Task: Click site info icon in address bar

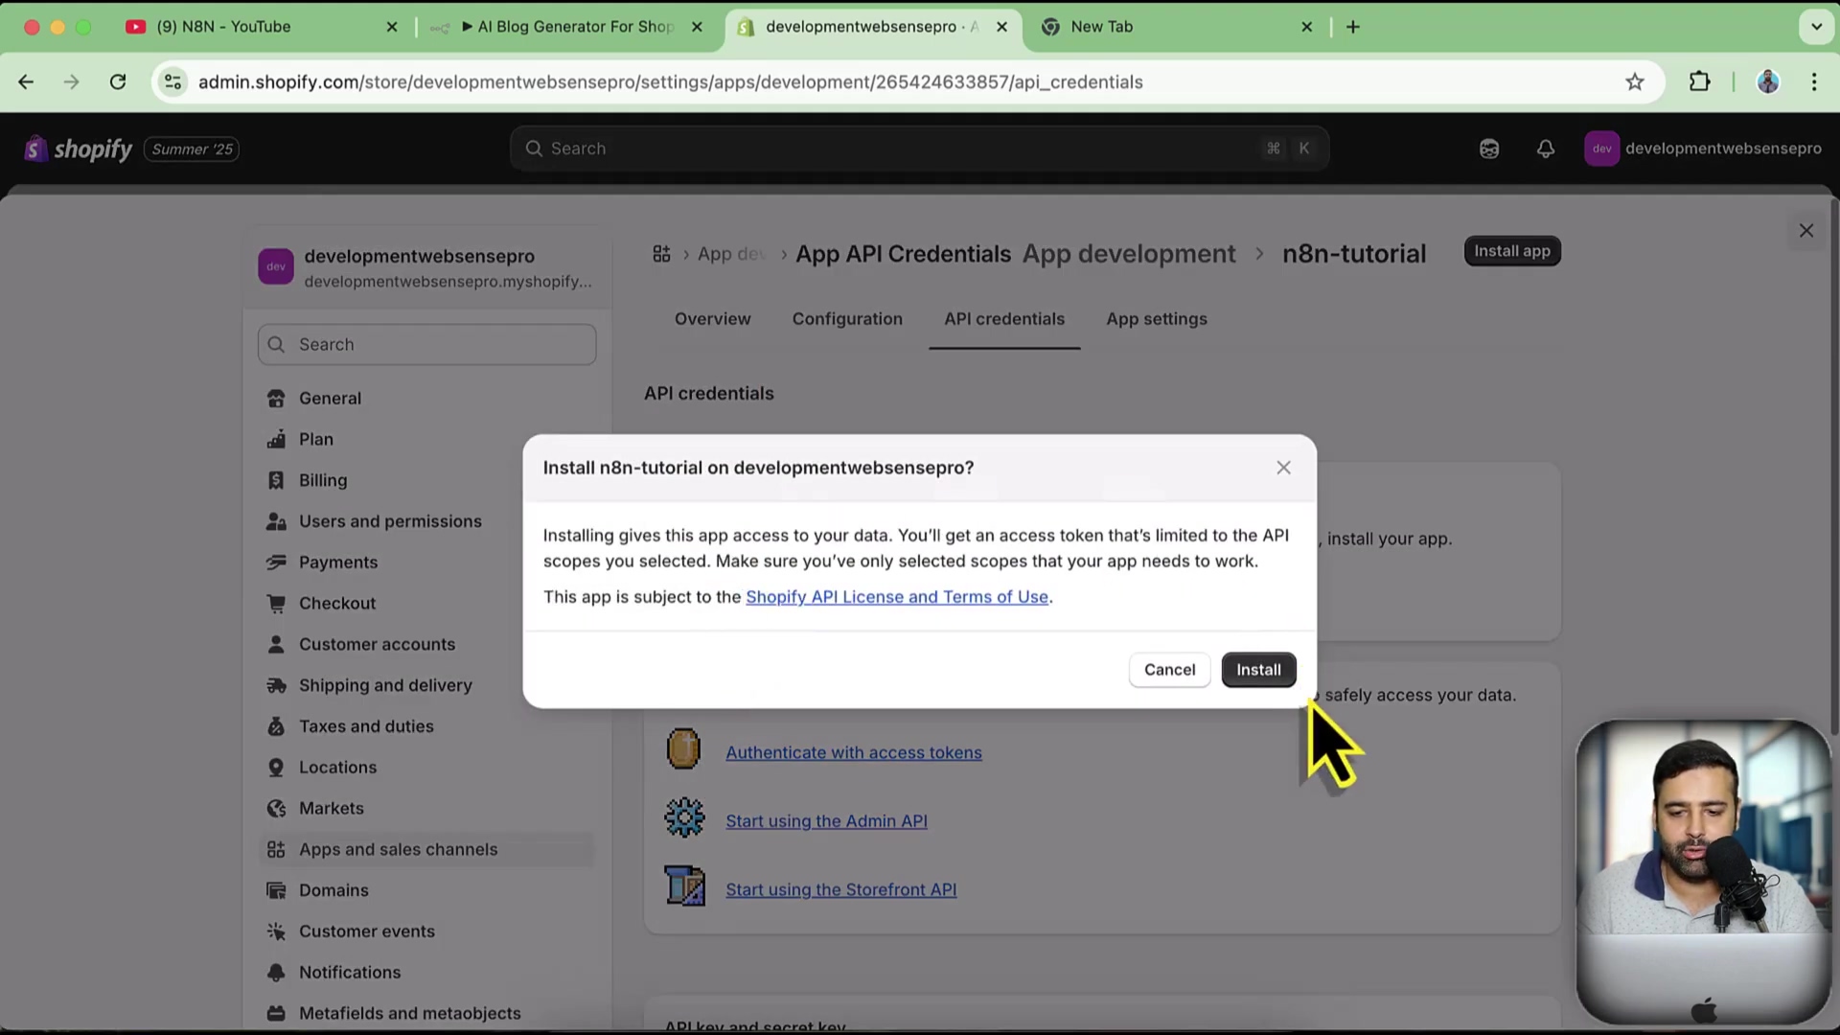Action: 173,82
